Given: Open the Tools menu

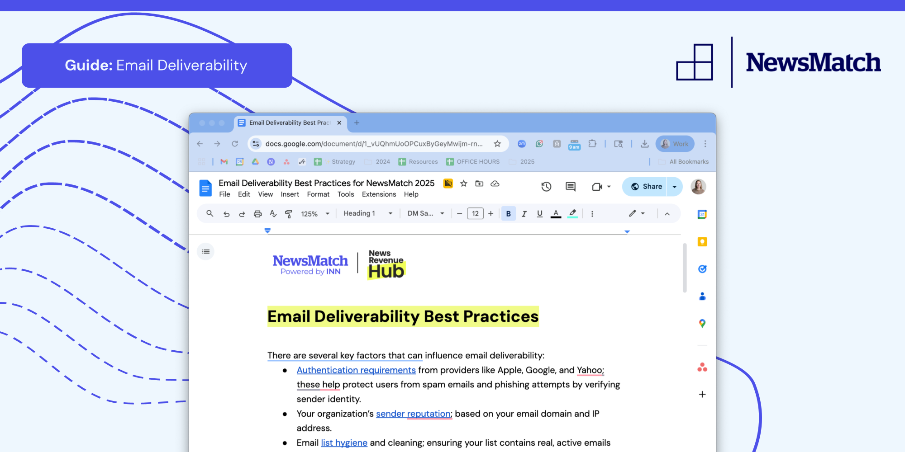Looking at the screenshot, I should (x=346, y=194).
